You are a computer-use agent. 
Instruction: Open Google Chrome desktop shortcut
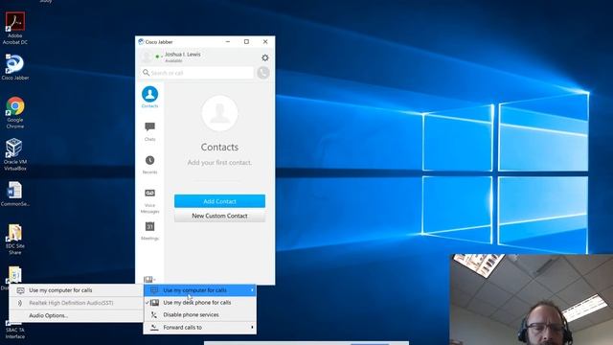[15, 113]
